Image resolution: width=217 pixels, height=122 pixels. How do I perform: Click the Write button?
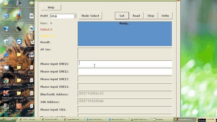click(165, 16)
